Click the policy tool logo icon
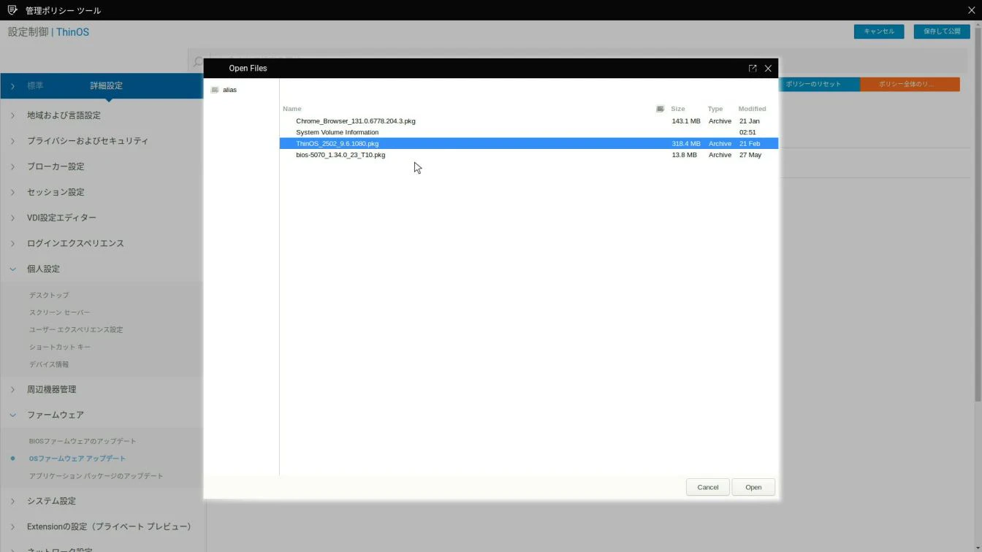This screenshot has height=552, width=982. coord(12,10)
